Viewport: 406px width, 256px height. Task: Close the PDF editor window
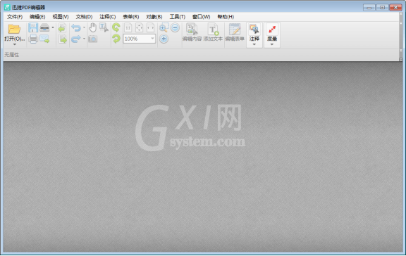pos(395,8)
